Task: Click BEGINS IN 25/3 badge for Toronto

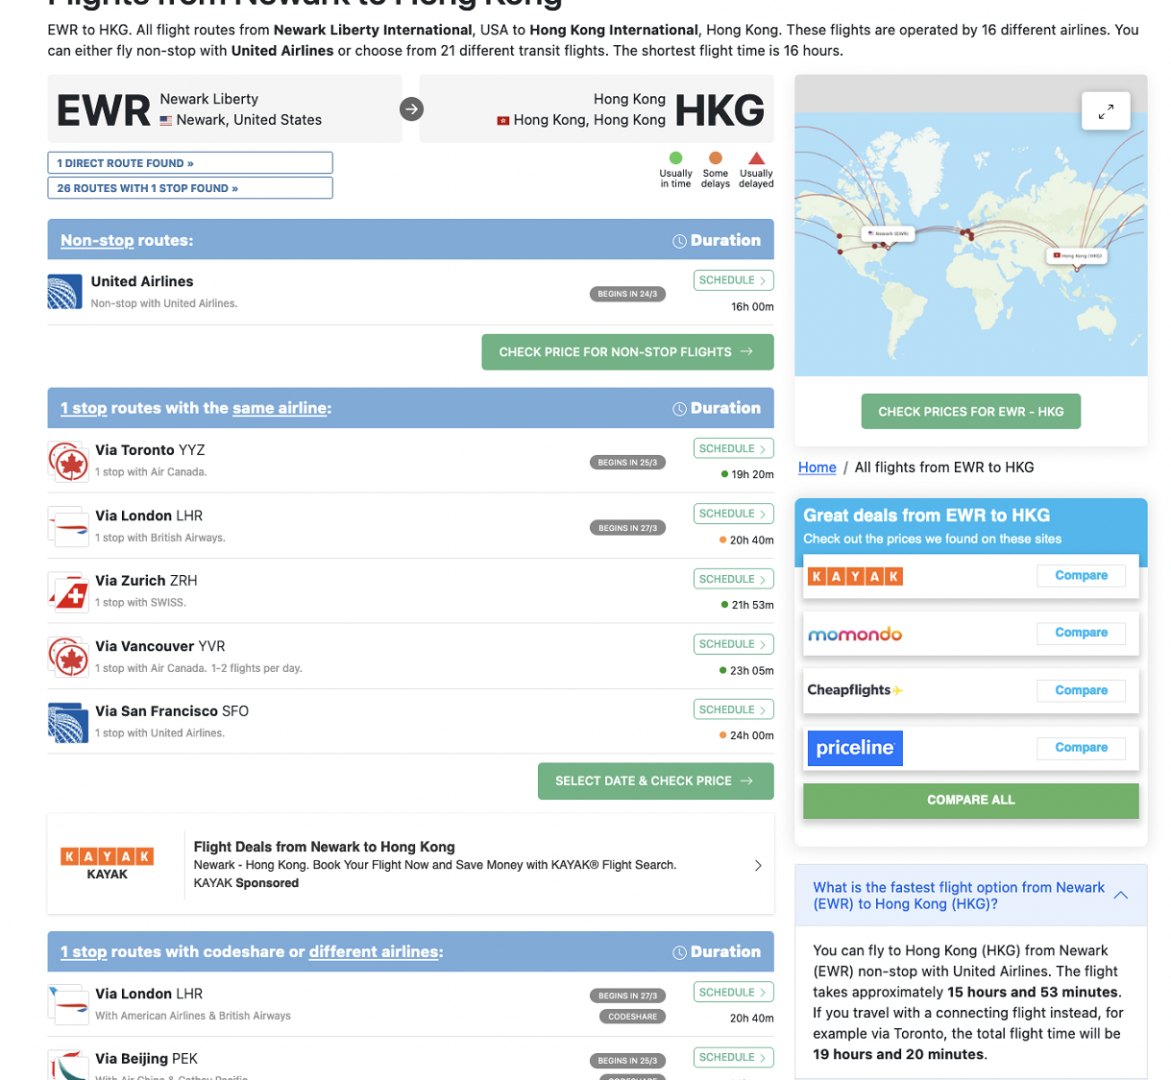Action: click(x=627, y=462)
